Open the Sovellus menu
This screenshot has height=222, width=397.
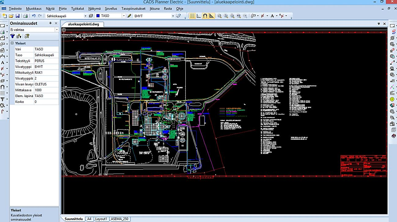pyautogui.click(x=111, y=9)
